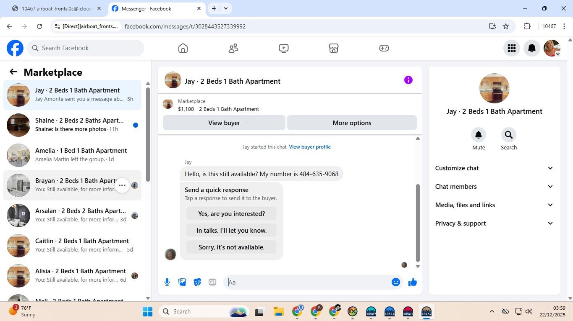
Task: Open the account profile picture menu
Action: 552,48
